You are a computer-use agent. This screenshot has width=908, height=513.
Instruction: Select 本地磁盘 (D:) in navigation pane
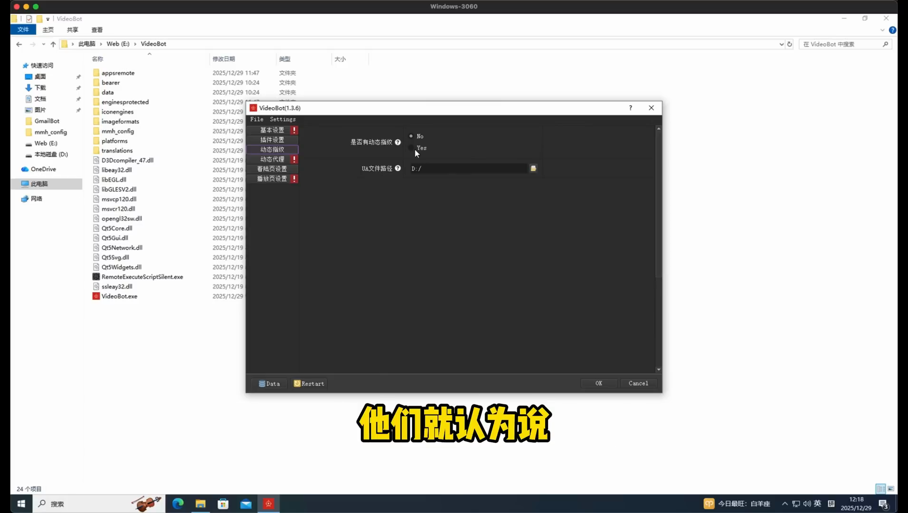click(x=51, y=154)
